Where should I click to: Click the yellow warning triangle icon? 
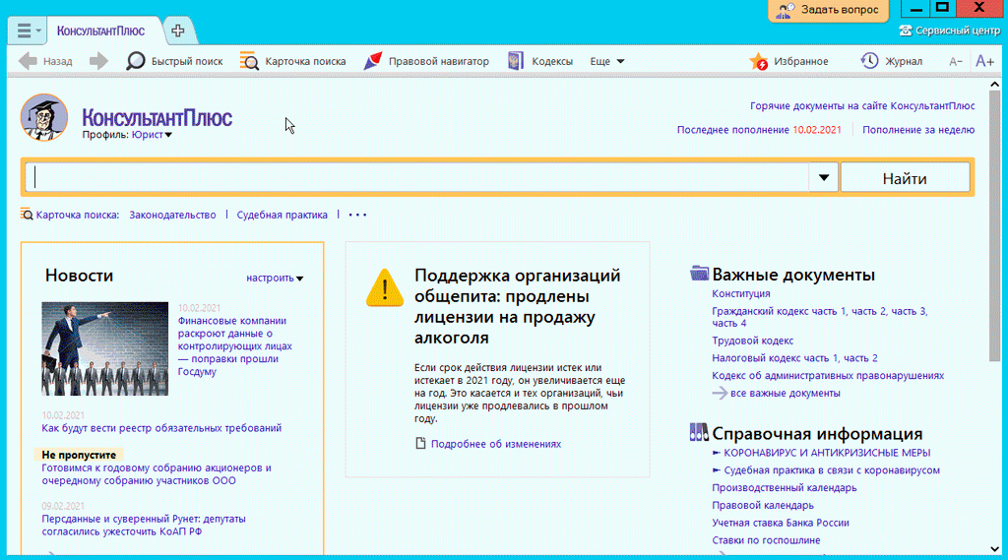tap(385, 288)
